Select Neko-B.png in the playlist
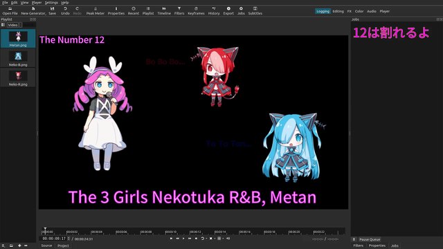 (18, 58)
